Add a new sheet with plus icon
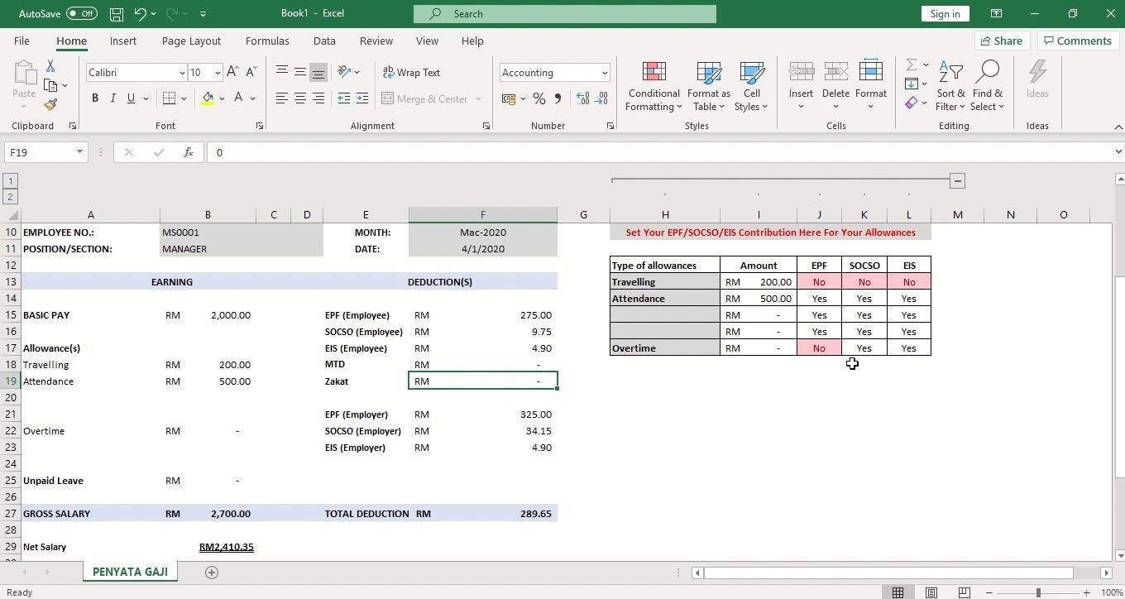1125x599 pixels. tap(211, 572)
